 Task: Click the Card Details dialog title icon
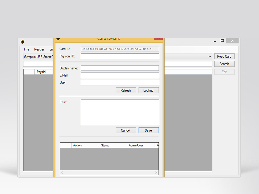58,39
